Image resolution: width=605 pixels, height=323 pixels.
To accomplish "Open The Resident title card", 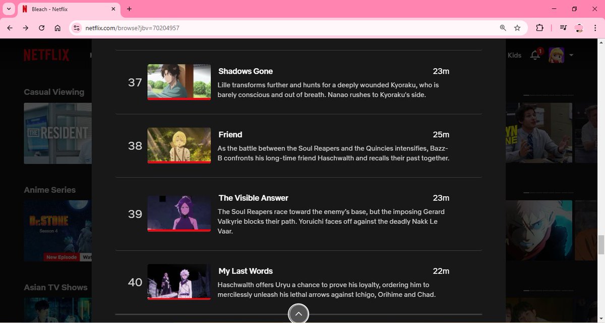I will coord(57,133).
